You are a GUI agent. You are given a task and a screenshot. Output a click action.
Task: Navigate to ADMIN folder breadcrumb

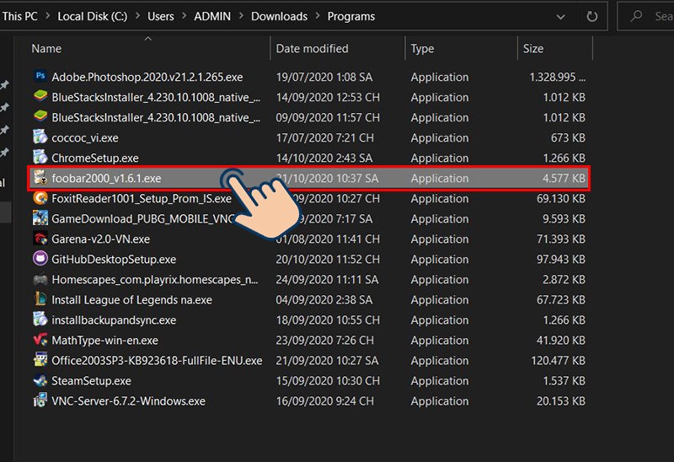(x=212, y=16)
